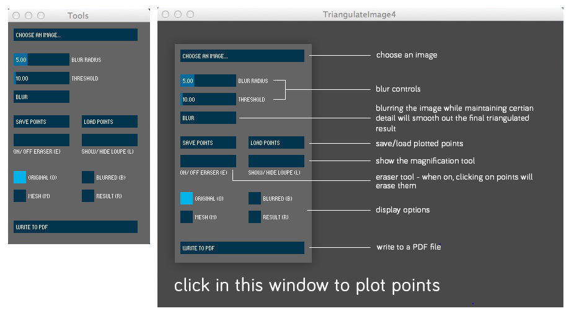
Task: Adjust Threshold slider in TriangulateImage4 window
Action: pyautogui.click(x=208, y=99)
